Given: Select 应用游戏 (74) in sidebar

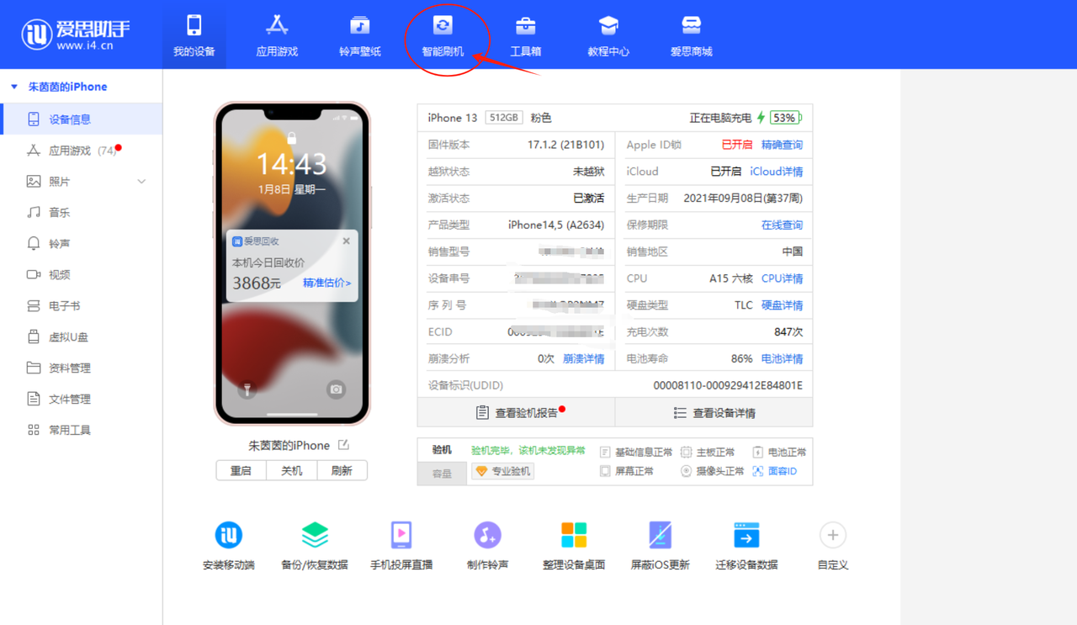Looking at the screenshot, I should [81, 151].
